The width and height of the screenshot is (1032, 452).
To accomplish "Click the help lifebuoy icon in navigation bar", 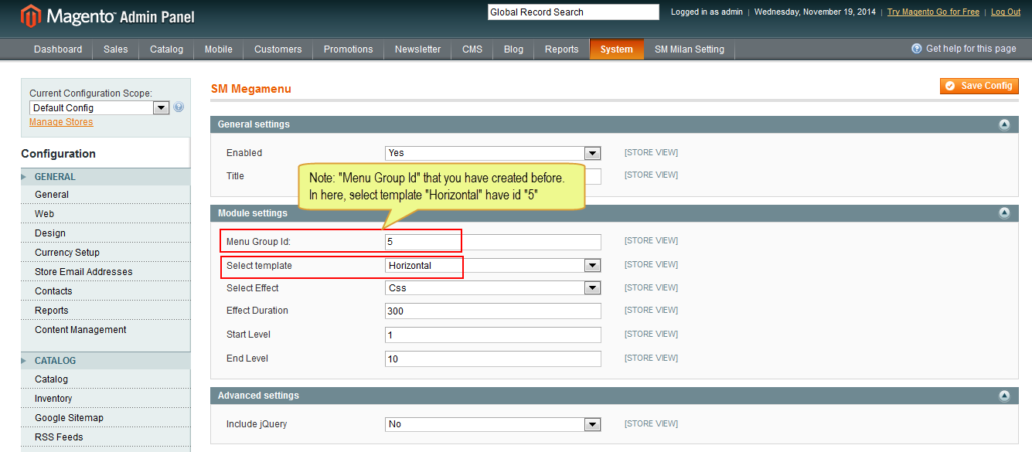I will [x=917, y=49].
